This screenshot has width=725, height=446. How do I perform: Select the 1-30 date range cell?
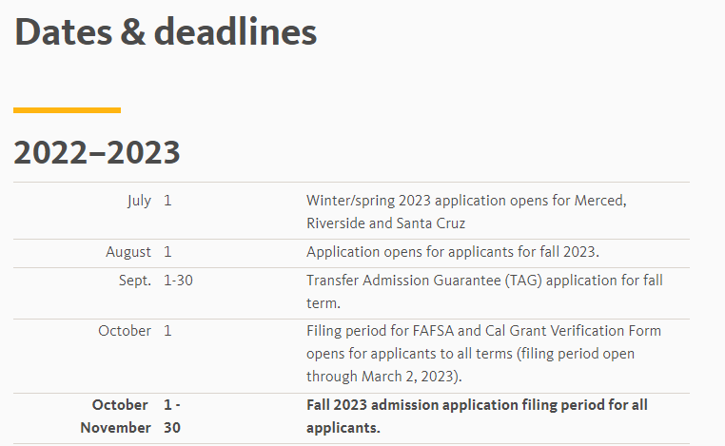(178, 281)
